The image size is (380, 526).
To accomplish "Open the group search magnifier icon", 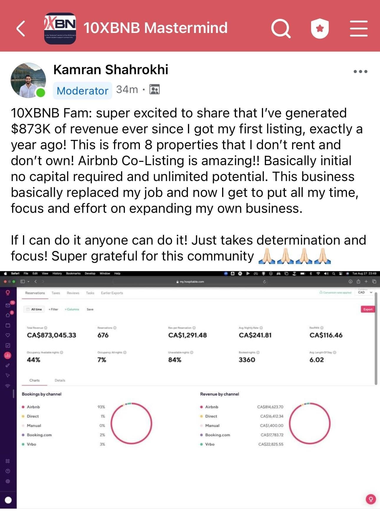I will tap(281, 29).
